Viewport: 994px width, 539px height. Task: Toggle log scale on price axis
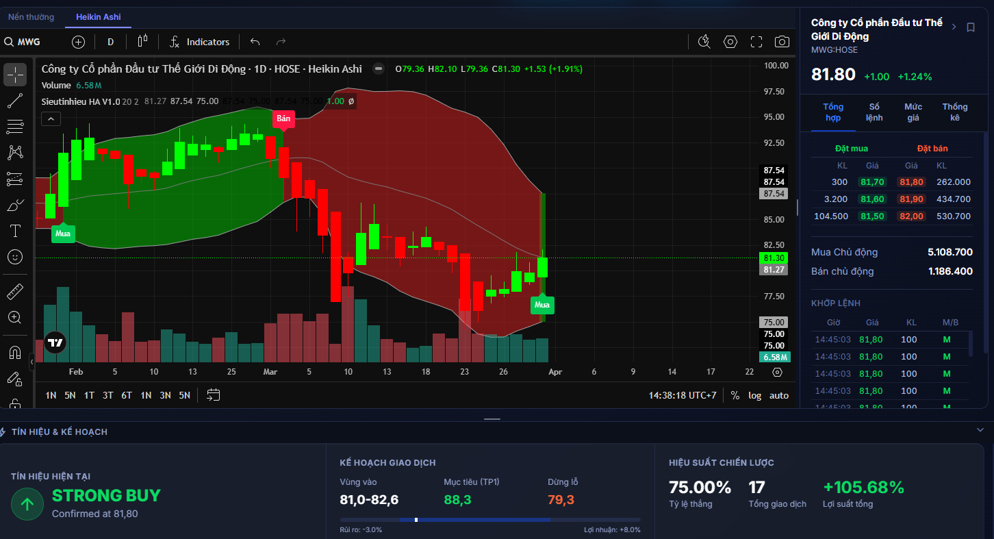tap(754, 395)
